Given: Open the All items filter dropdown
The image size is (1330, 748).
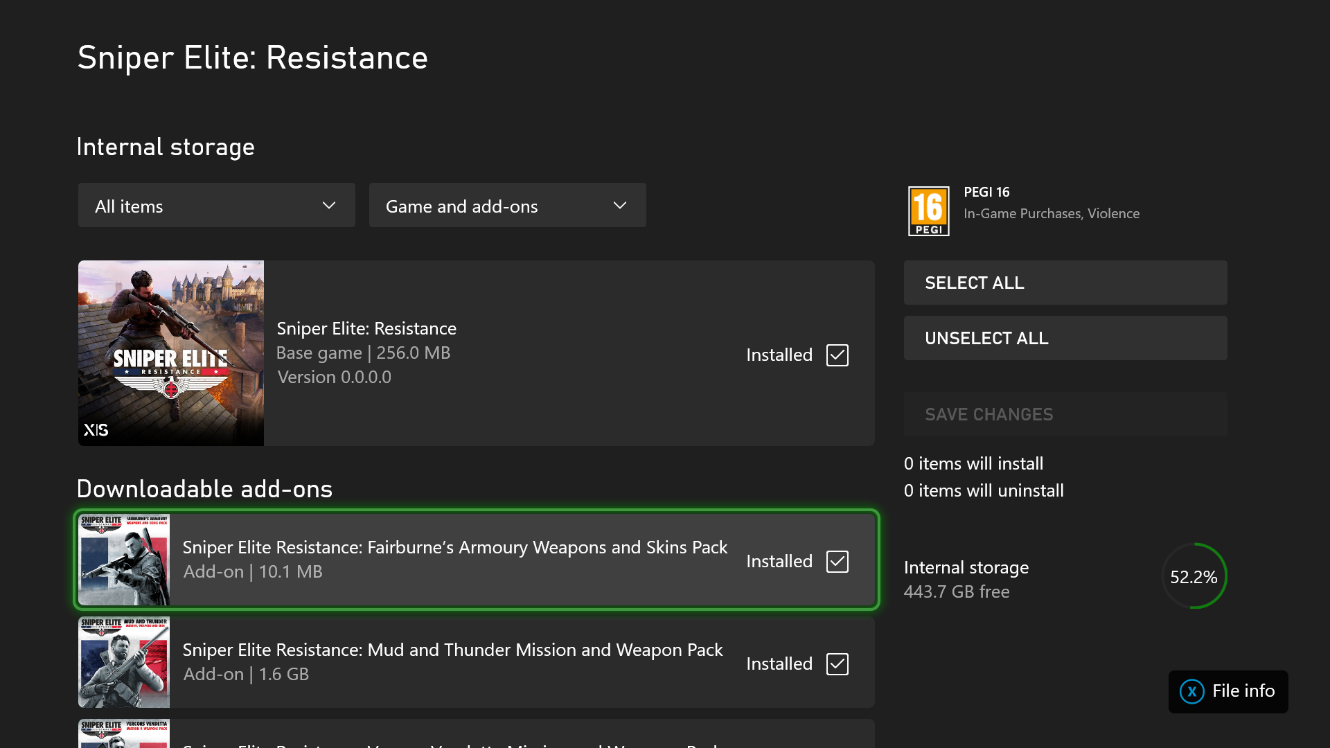Looking at the screenshot, I should click(x=217, y=205).
